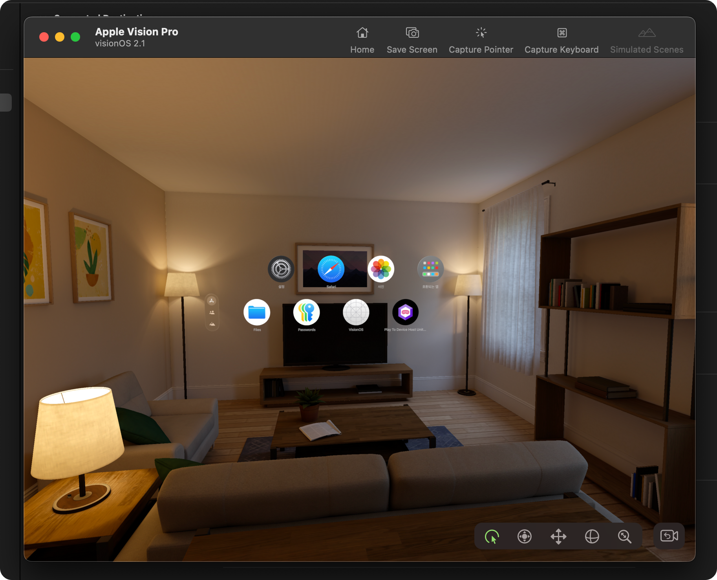Toggle Capture Keyboard in the toolbar
Image resolution: width=717 pixels, height=580 pixels.
(x=562, y=40)
